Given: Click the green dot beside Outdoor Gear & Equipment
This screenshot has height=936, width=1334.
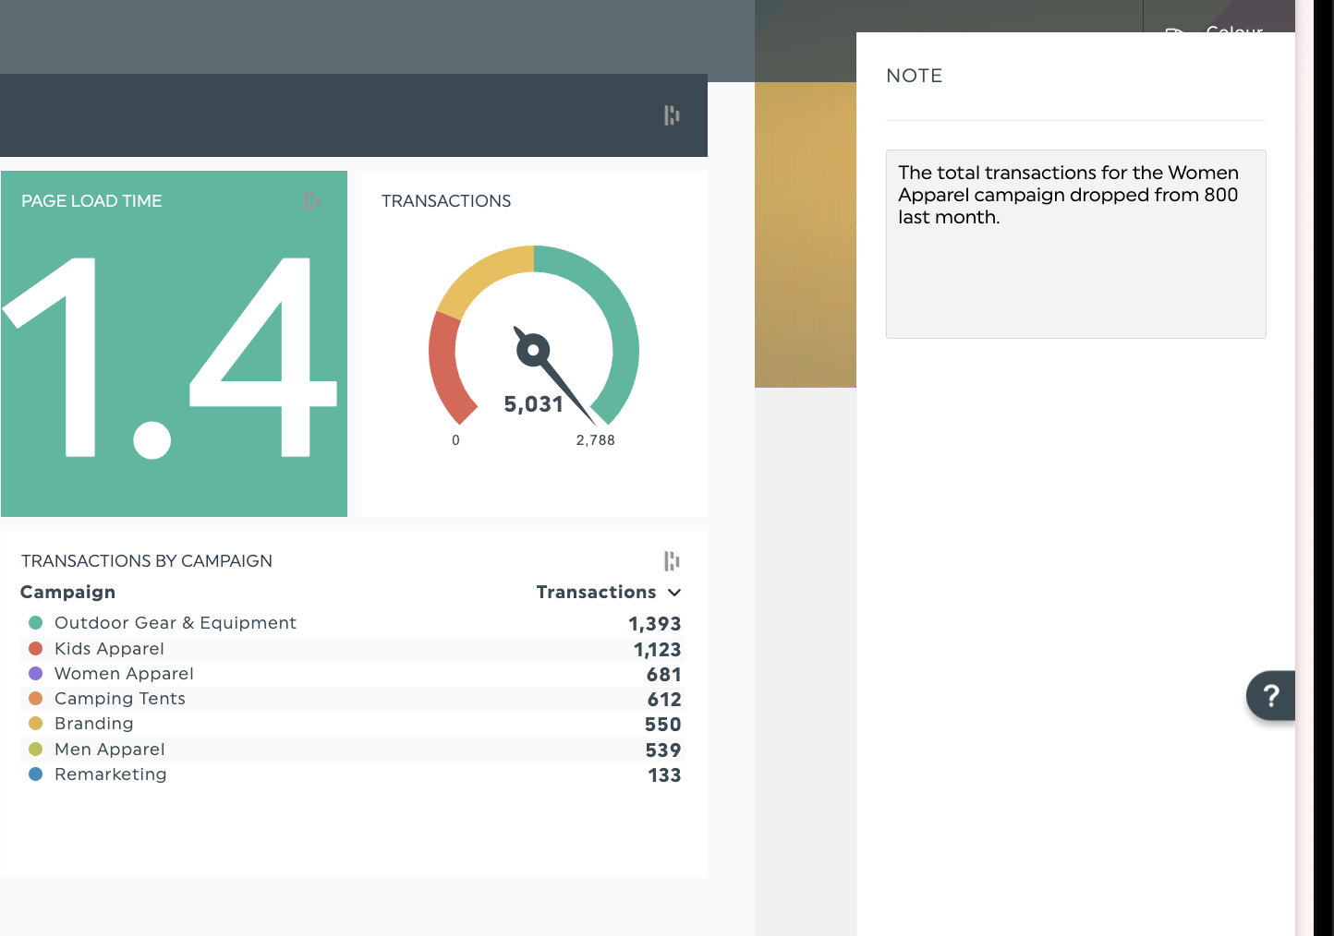Looking at the screenshot, I should (x=36, y=623).
